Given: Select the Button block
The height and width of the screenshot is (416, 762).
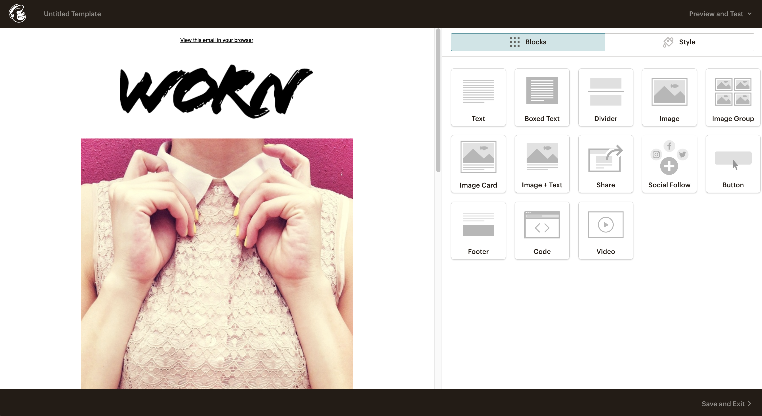Looking at the screenshot, I should coord(733,164).
